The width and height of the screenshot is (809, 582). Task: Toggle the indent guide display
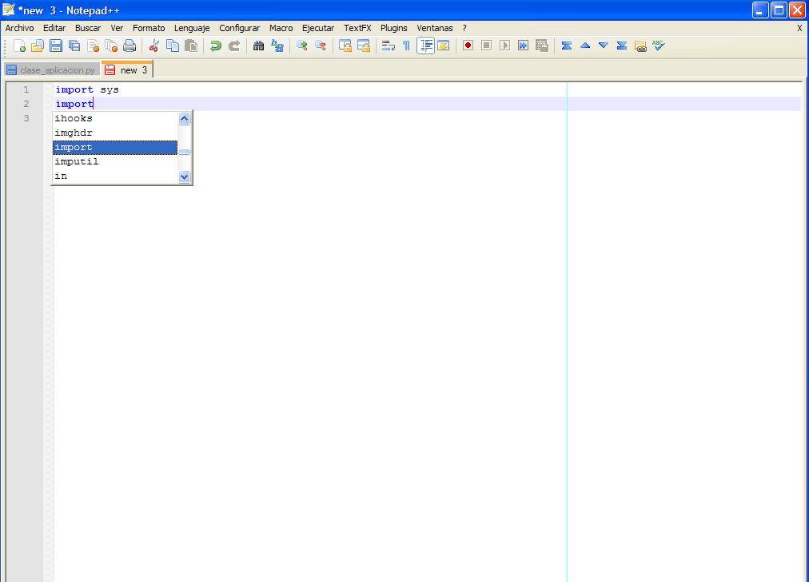425,46
